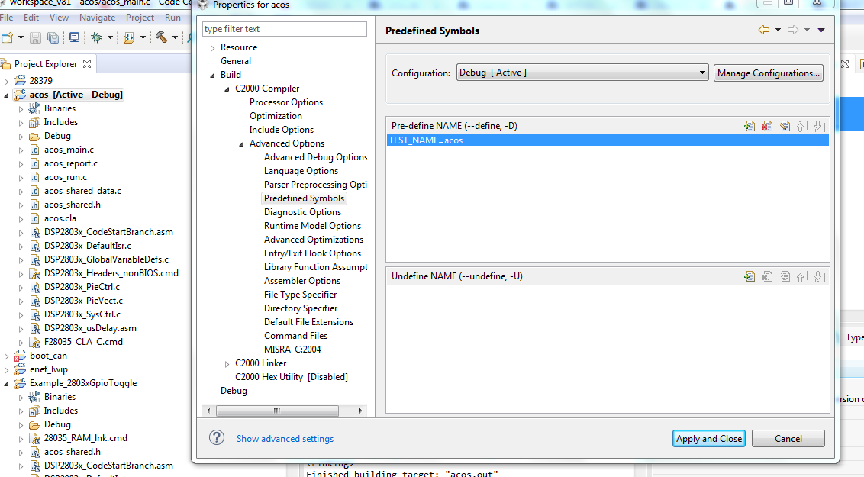The width and height of the screenshot is (864, 477).
Task: Collapse the Advanced Options node
Action: tap(240, 144)
